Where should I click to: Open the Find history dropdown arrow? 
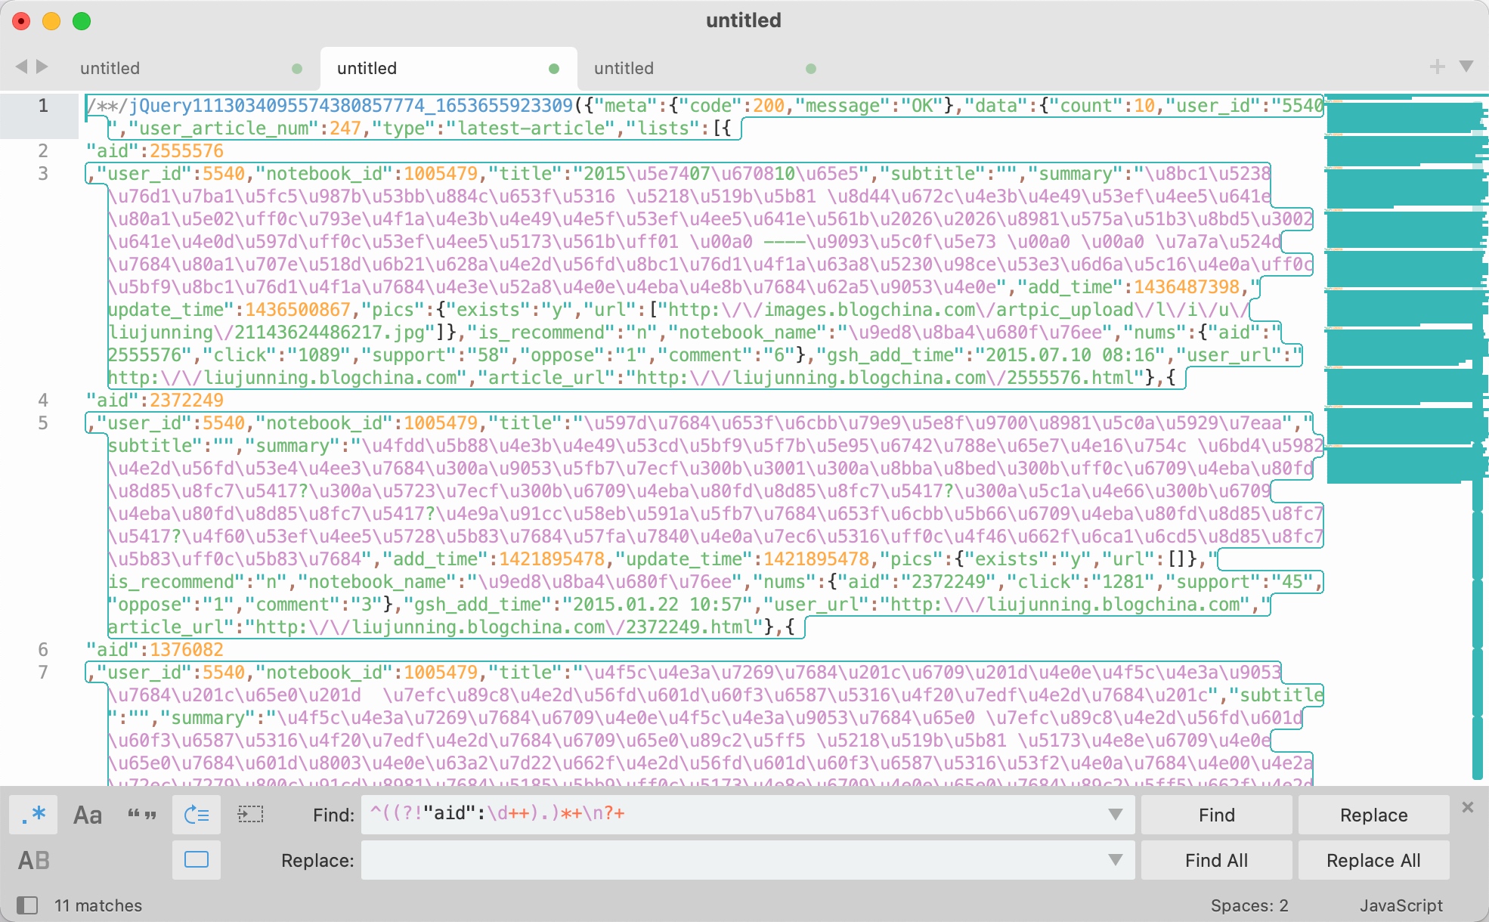pyautogui.click(x=1115, y=815)
